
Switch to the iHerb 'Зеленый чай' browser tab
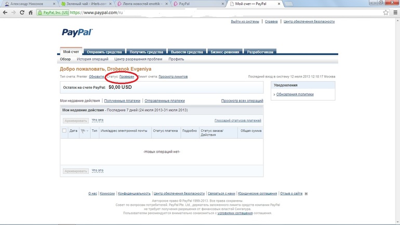tap(83, 4)
